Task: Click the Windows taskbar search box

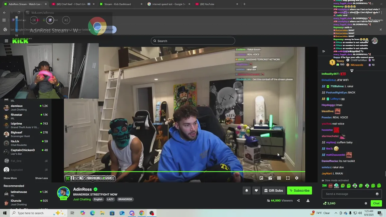Action: pos(39,213)
